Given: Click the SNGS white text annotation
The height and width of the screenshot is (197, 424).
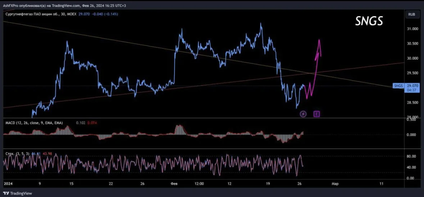Looking at the screenshot, I should coord(369,22).
